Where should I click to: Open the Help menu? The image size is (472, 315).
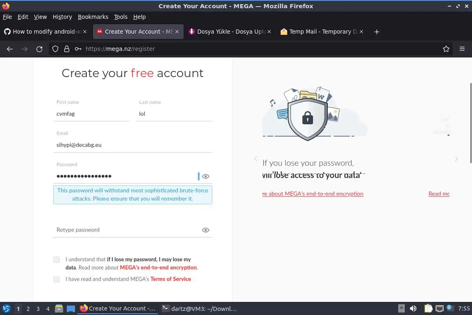pos(139,17)
